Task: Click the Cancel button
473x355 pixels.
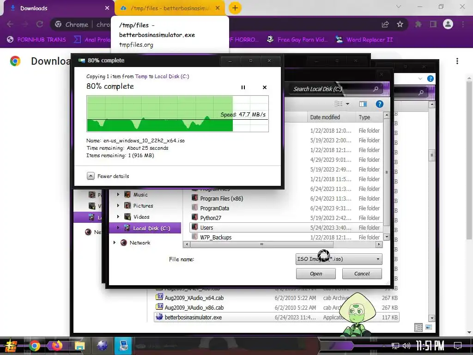Action: point(362,274)
